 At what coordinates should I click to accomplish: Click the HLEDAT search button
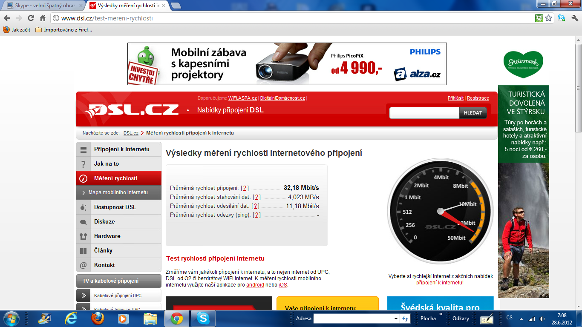pyautogui.click(x=473, y=113)
